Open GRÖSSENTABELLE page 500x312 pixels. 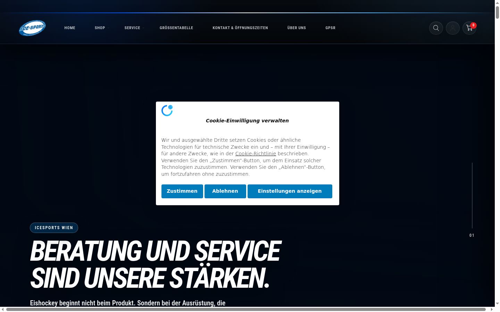[x=176, y=28]
